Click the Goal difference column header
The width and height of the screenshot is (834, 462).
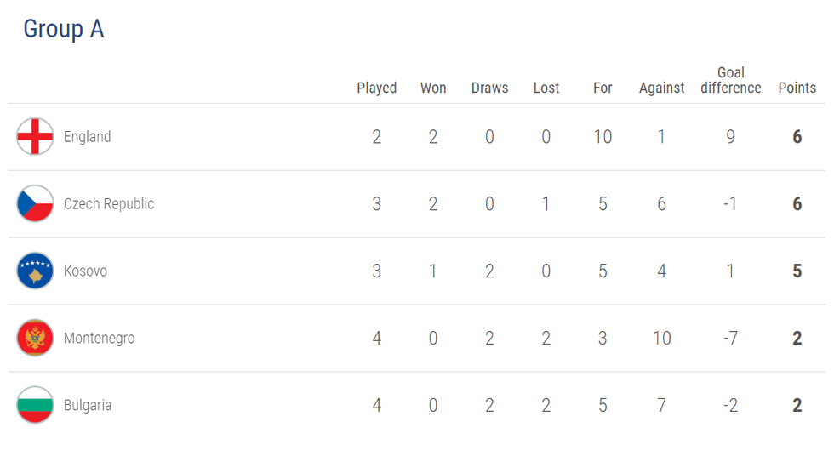[x=730, y=80]
